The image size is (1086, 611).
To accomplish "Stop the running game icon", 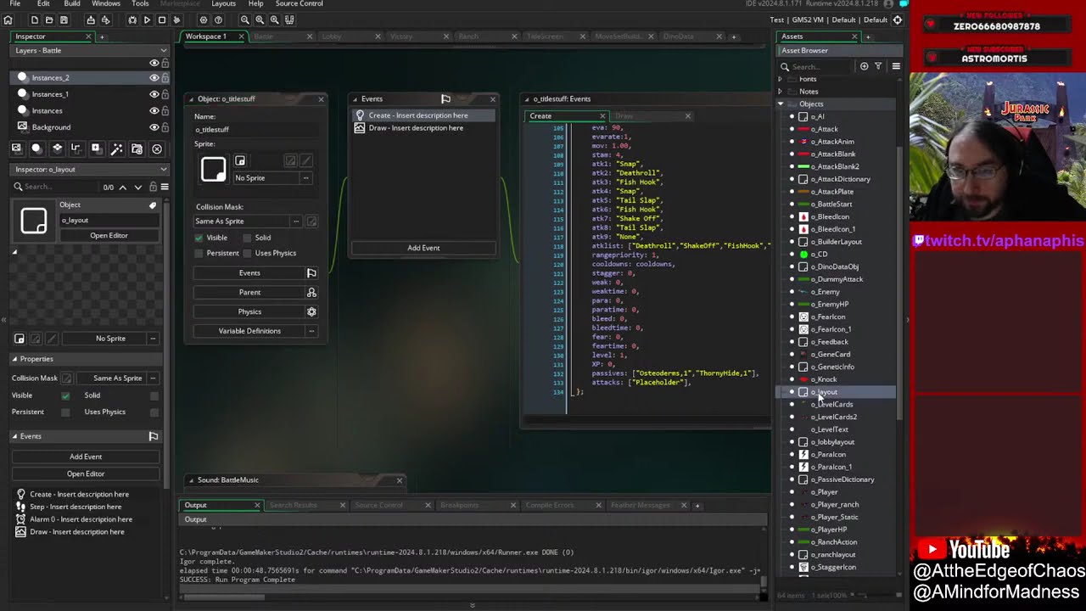I will pos(161,20).
